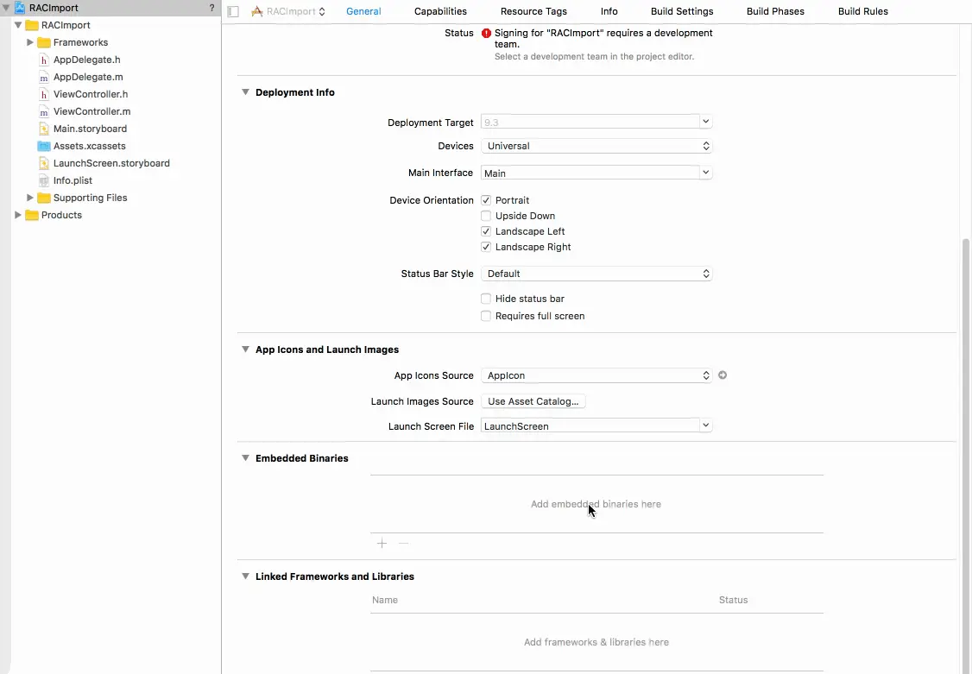The height and width of the screenshot is (674, 972).
Task: Collapse Linked Frameworks and Libraries section
Action: [x=245, y=576]
